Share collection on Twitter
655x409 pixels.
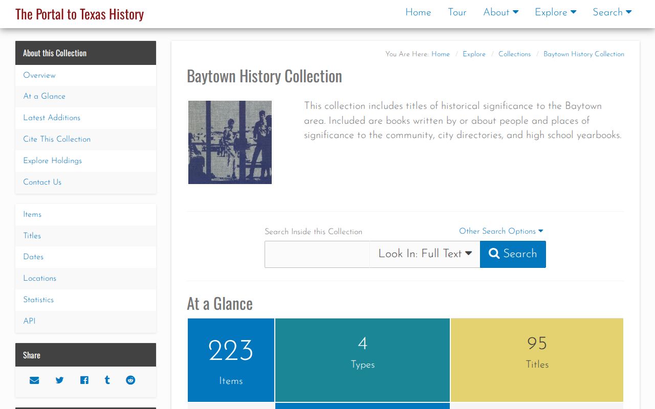[x=59, y=380]
